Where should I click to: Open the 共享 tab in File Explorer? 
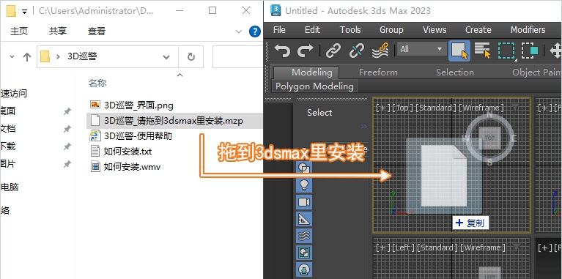[x=58, y=31]
